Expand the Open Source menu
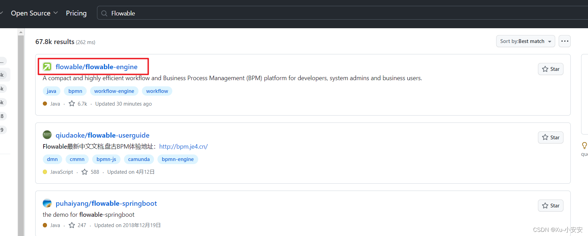 (x=34, y=13)
